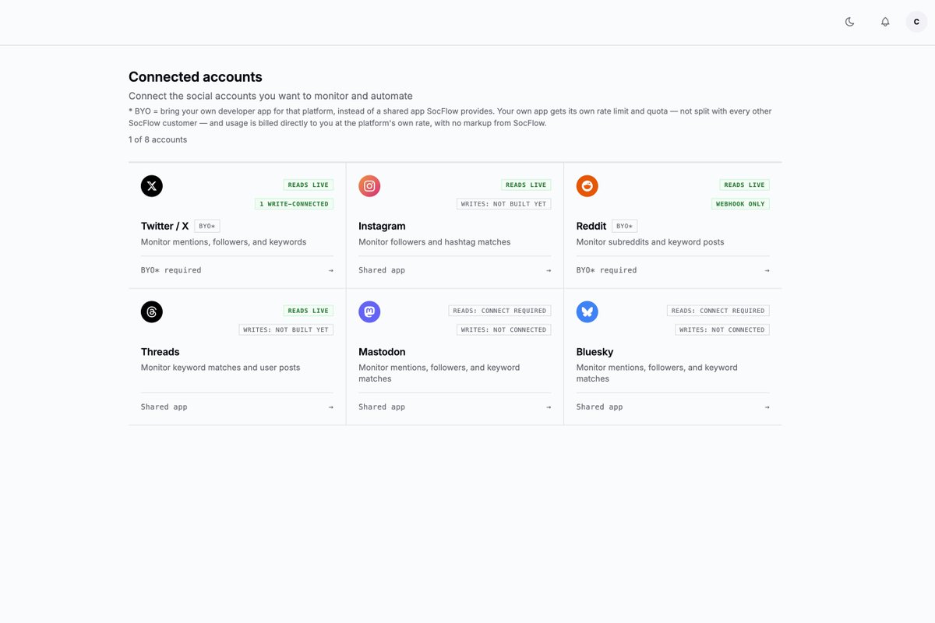Click 'Monitor mentions, followers, and keywords' description

pos(224,242)
